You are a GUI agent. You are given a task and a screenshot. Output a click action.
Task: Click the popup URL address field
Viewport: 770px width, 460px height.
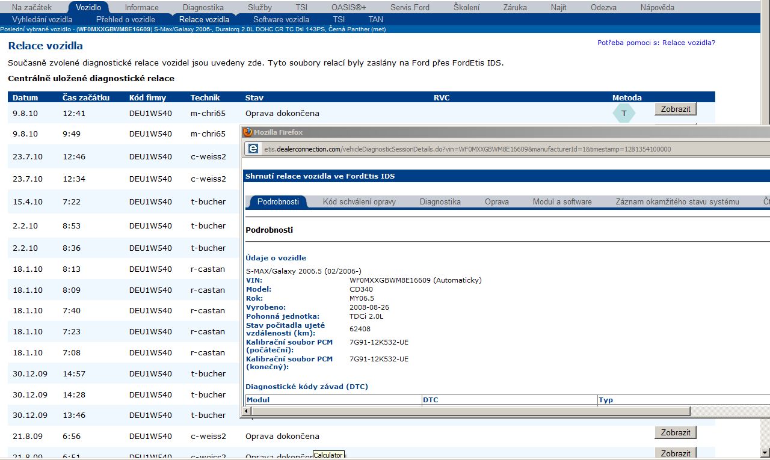click(x=481, y=149)
